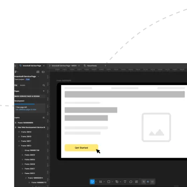Add a new page with plus icon
The image size is (187, 187).
pos(43,91)
